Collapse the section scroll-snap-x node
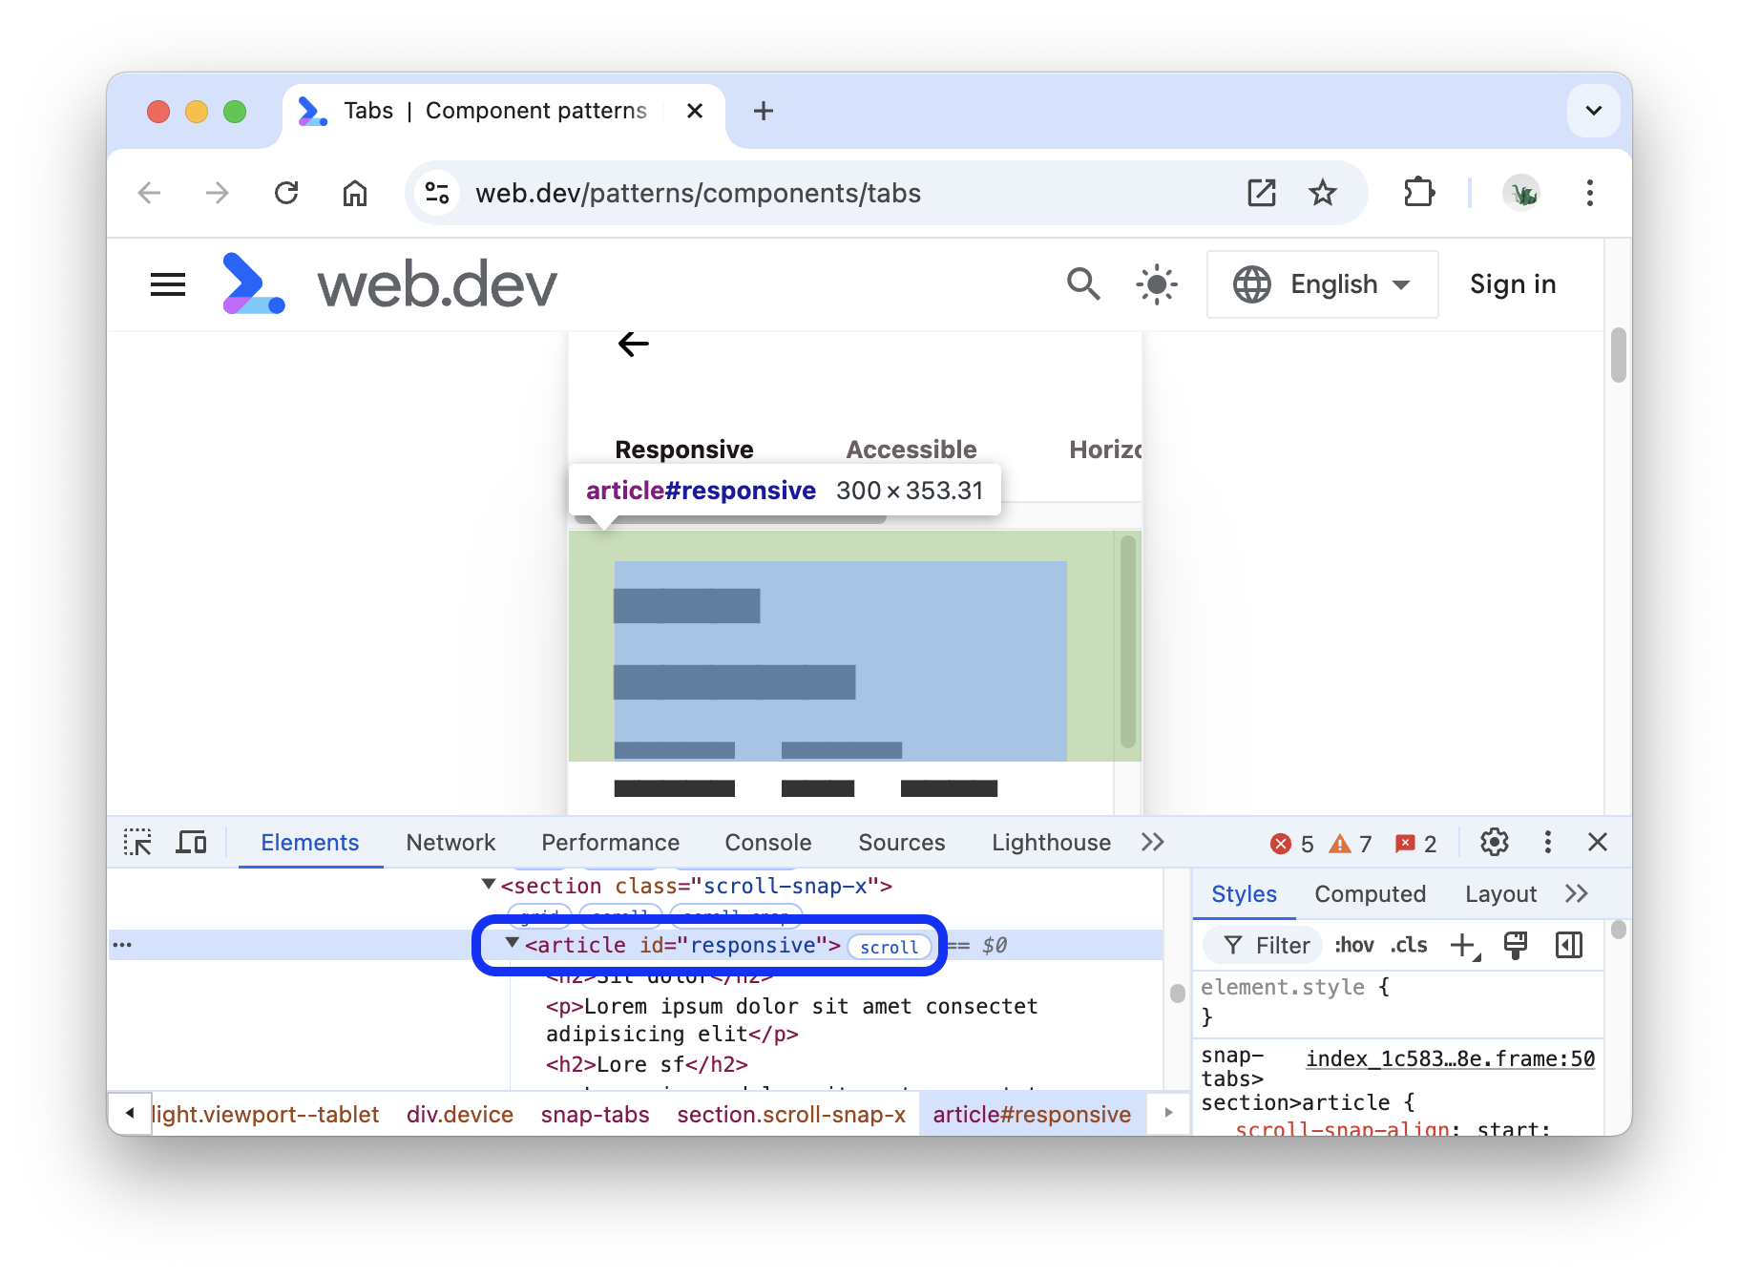 [x=487, y=885]
